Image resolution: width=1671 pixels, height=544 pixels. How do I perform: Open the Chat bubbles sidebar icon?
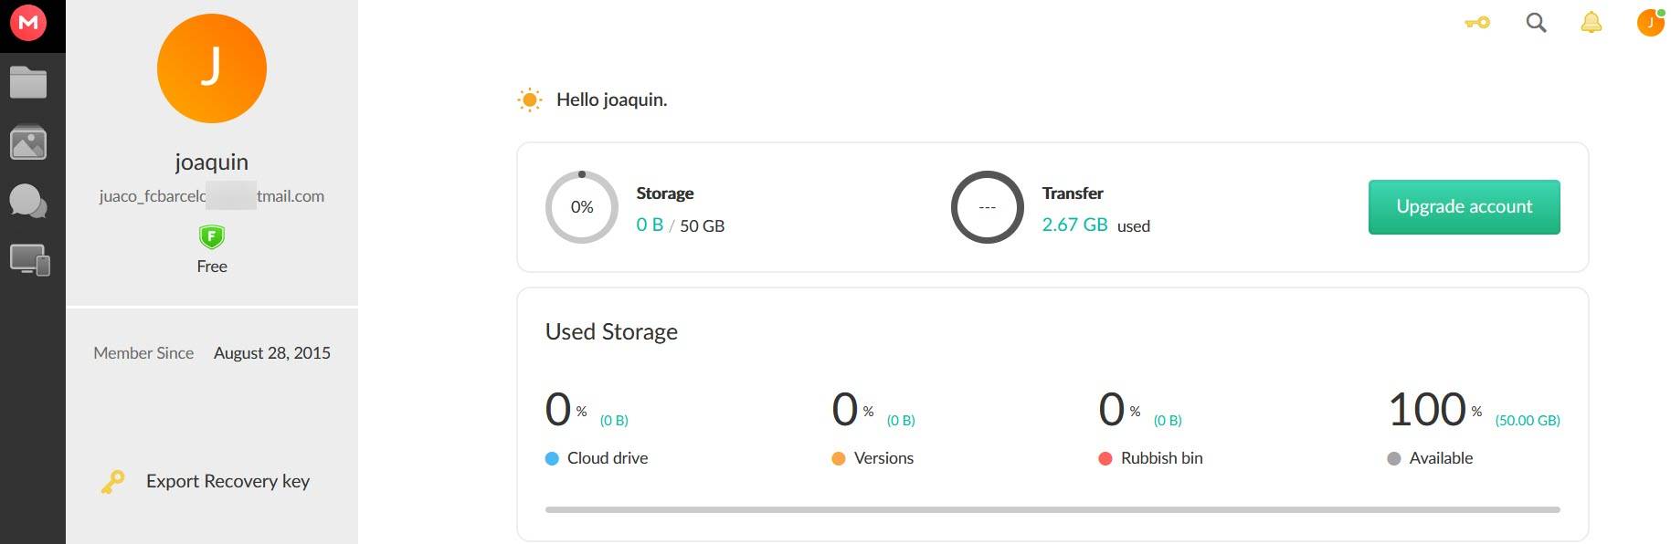28,201
